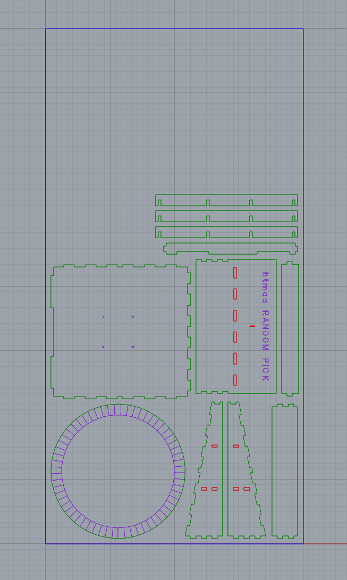Screen dimensions: 347x580
Task: Select the short red mark beside the text
Action: click(x=252, y=326)
